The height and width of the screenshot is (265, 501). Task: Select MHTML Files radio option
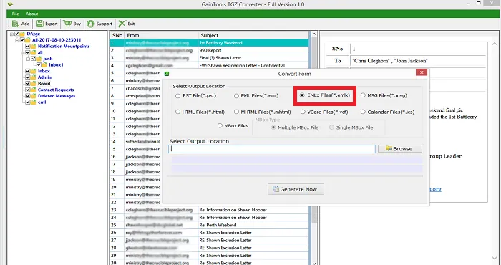236,112
